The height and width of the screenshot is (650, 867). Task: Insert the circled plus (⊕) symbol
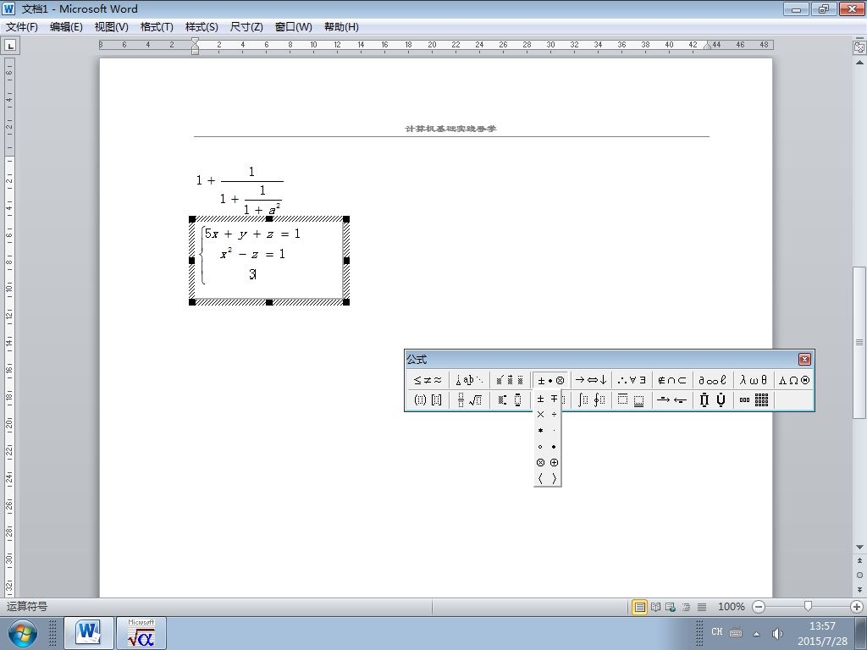[554, 463]
